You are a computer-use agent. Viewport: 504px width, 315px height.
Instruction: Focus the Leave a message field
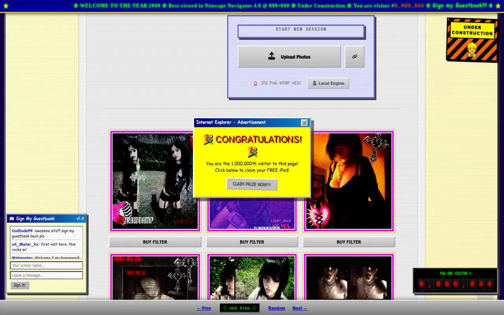point(46,275)
